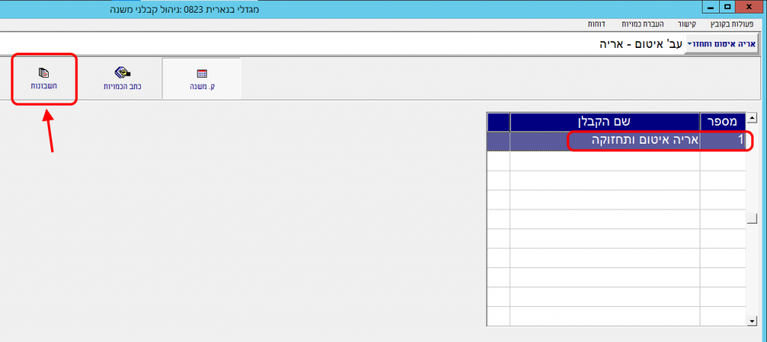Click the מספר column header
This screenshot has width=767, height=342.
point(723,122)
